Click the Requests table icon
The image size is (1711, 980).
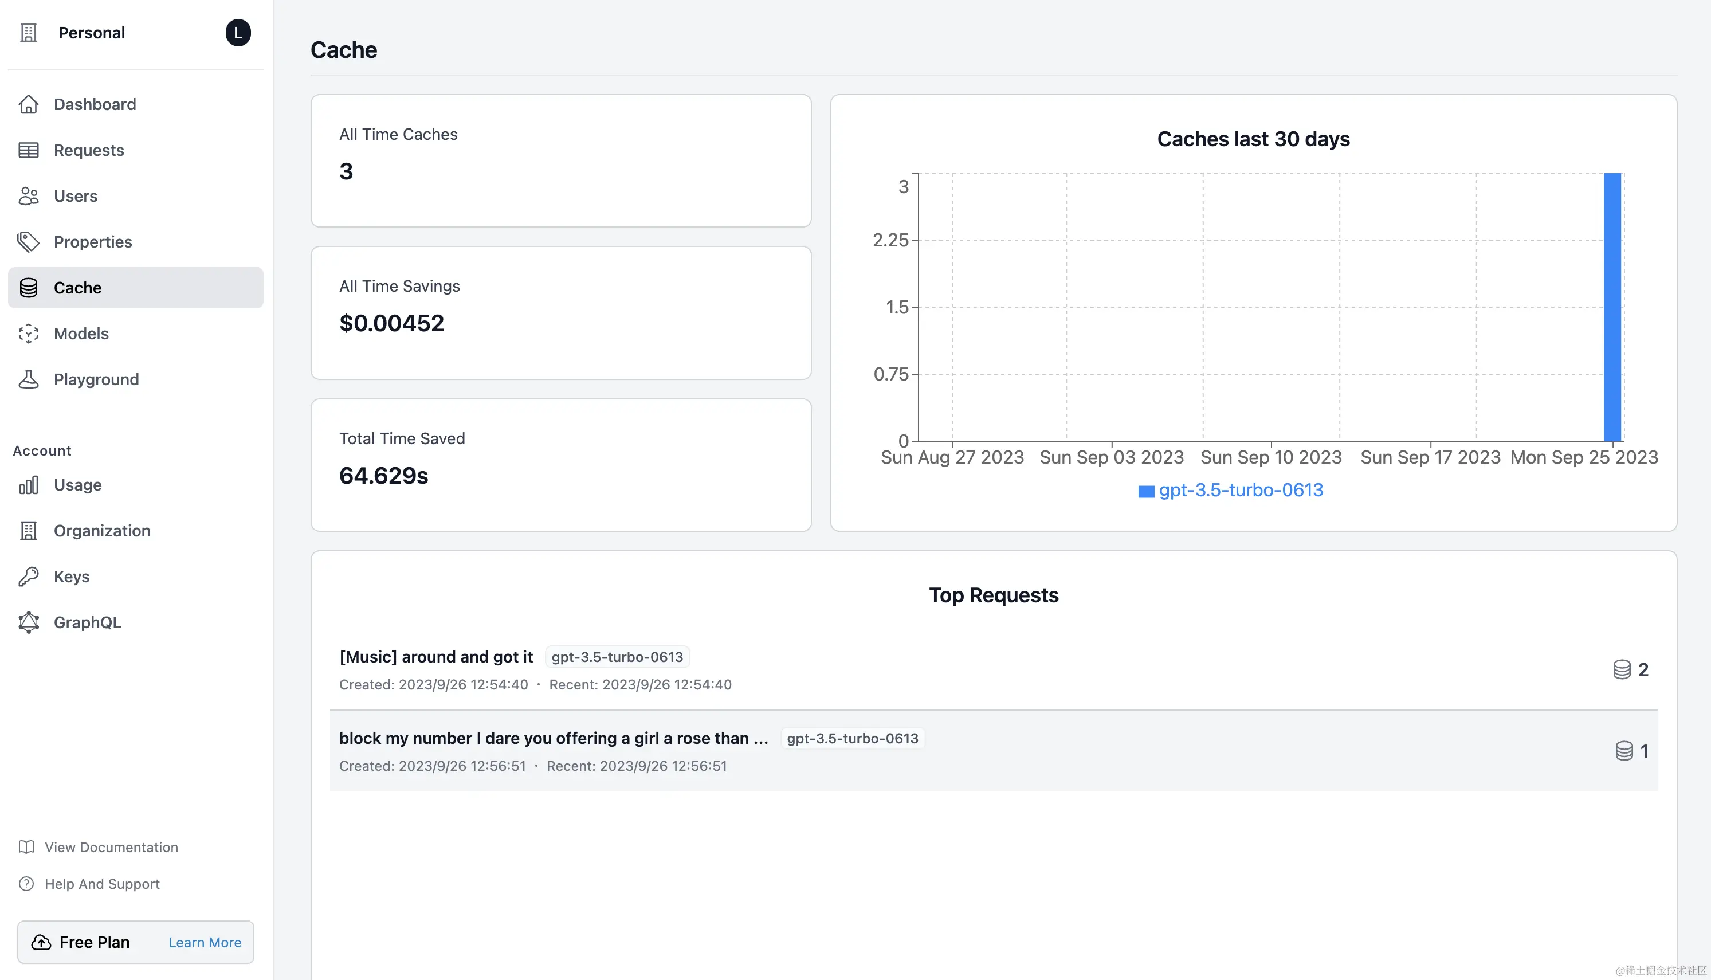pyautogui.click(x=28, y=150)
